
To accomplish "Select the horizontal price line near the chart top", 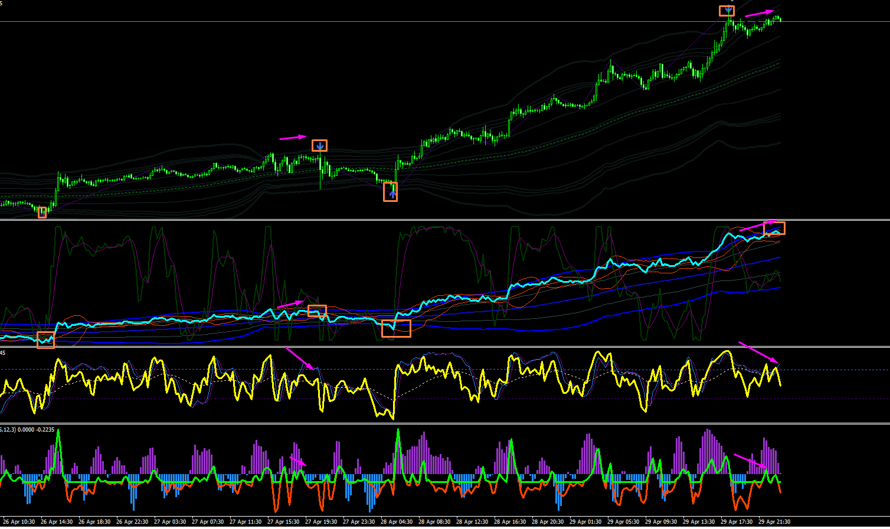I will (445, 22).
